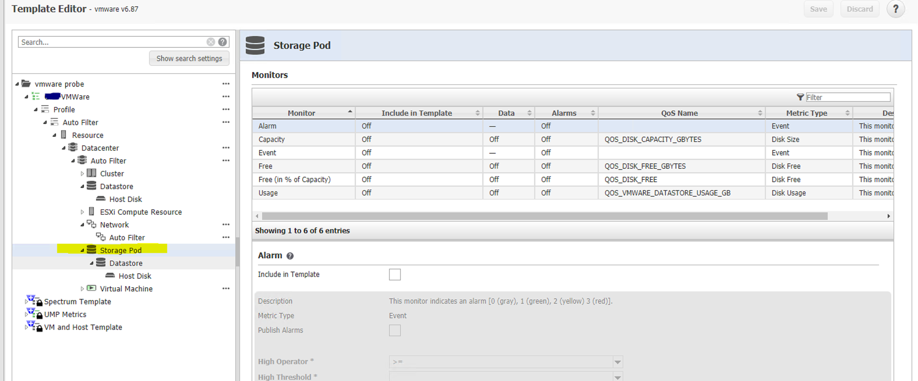Click the Save button
This screenshot has height=381, width=918.
(818, 9)
